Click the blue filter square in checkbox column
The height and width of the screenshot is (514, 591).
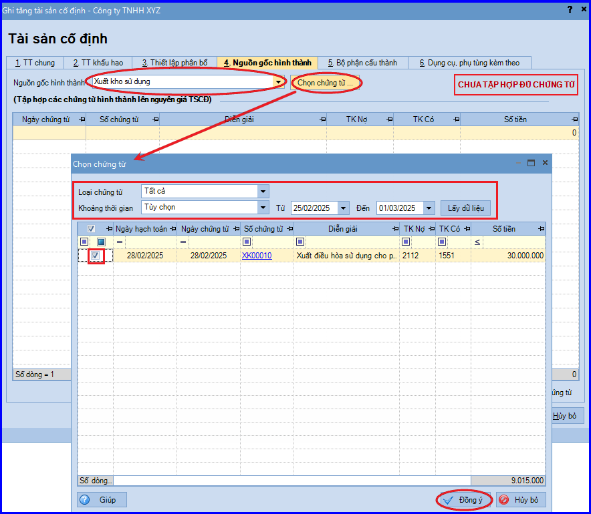[x=101, y=242]
